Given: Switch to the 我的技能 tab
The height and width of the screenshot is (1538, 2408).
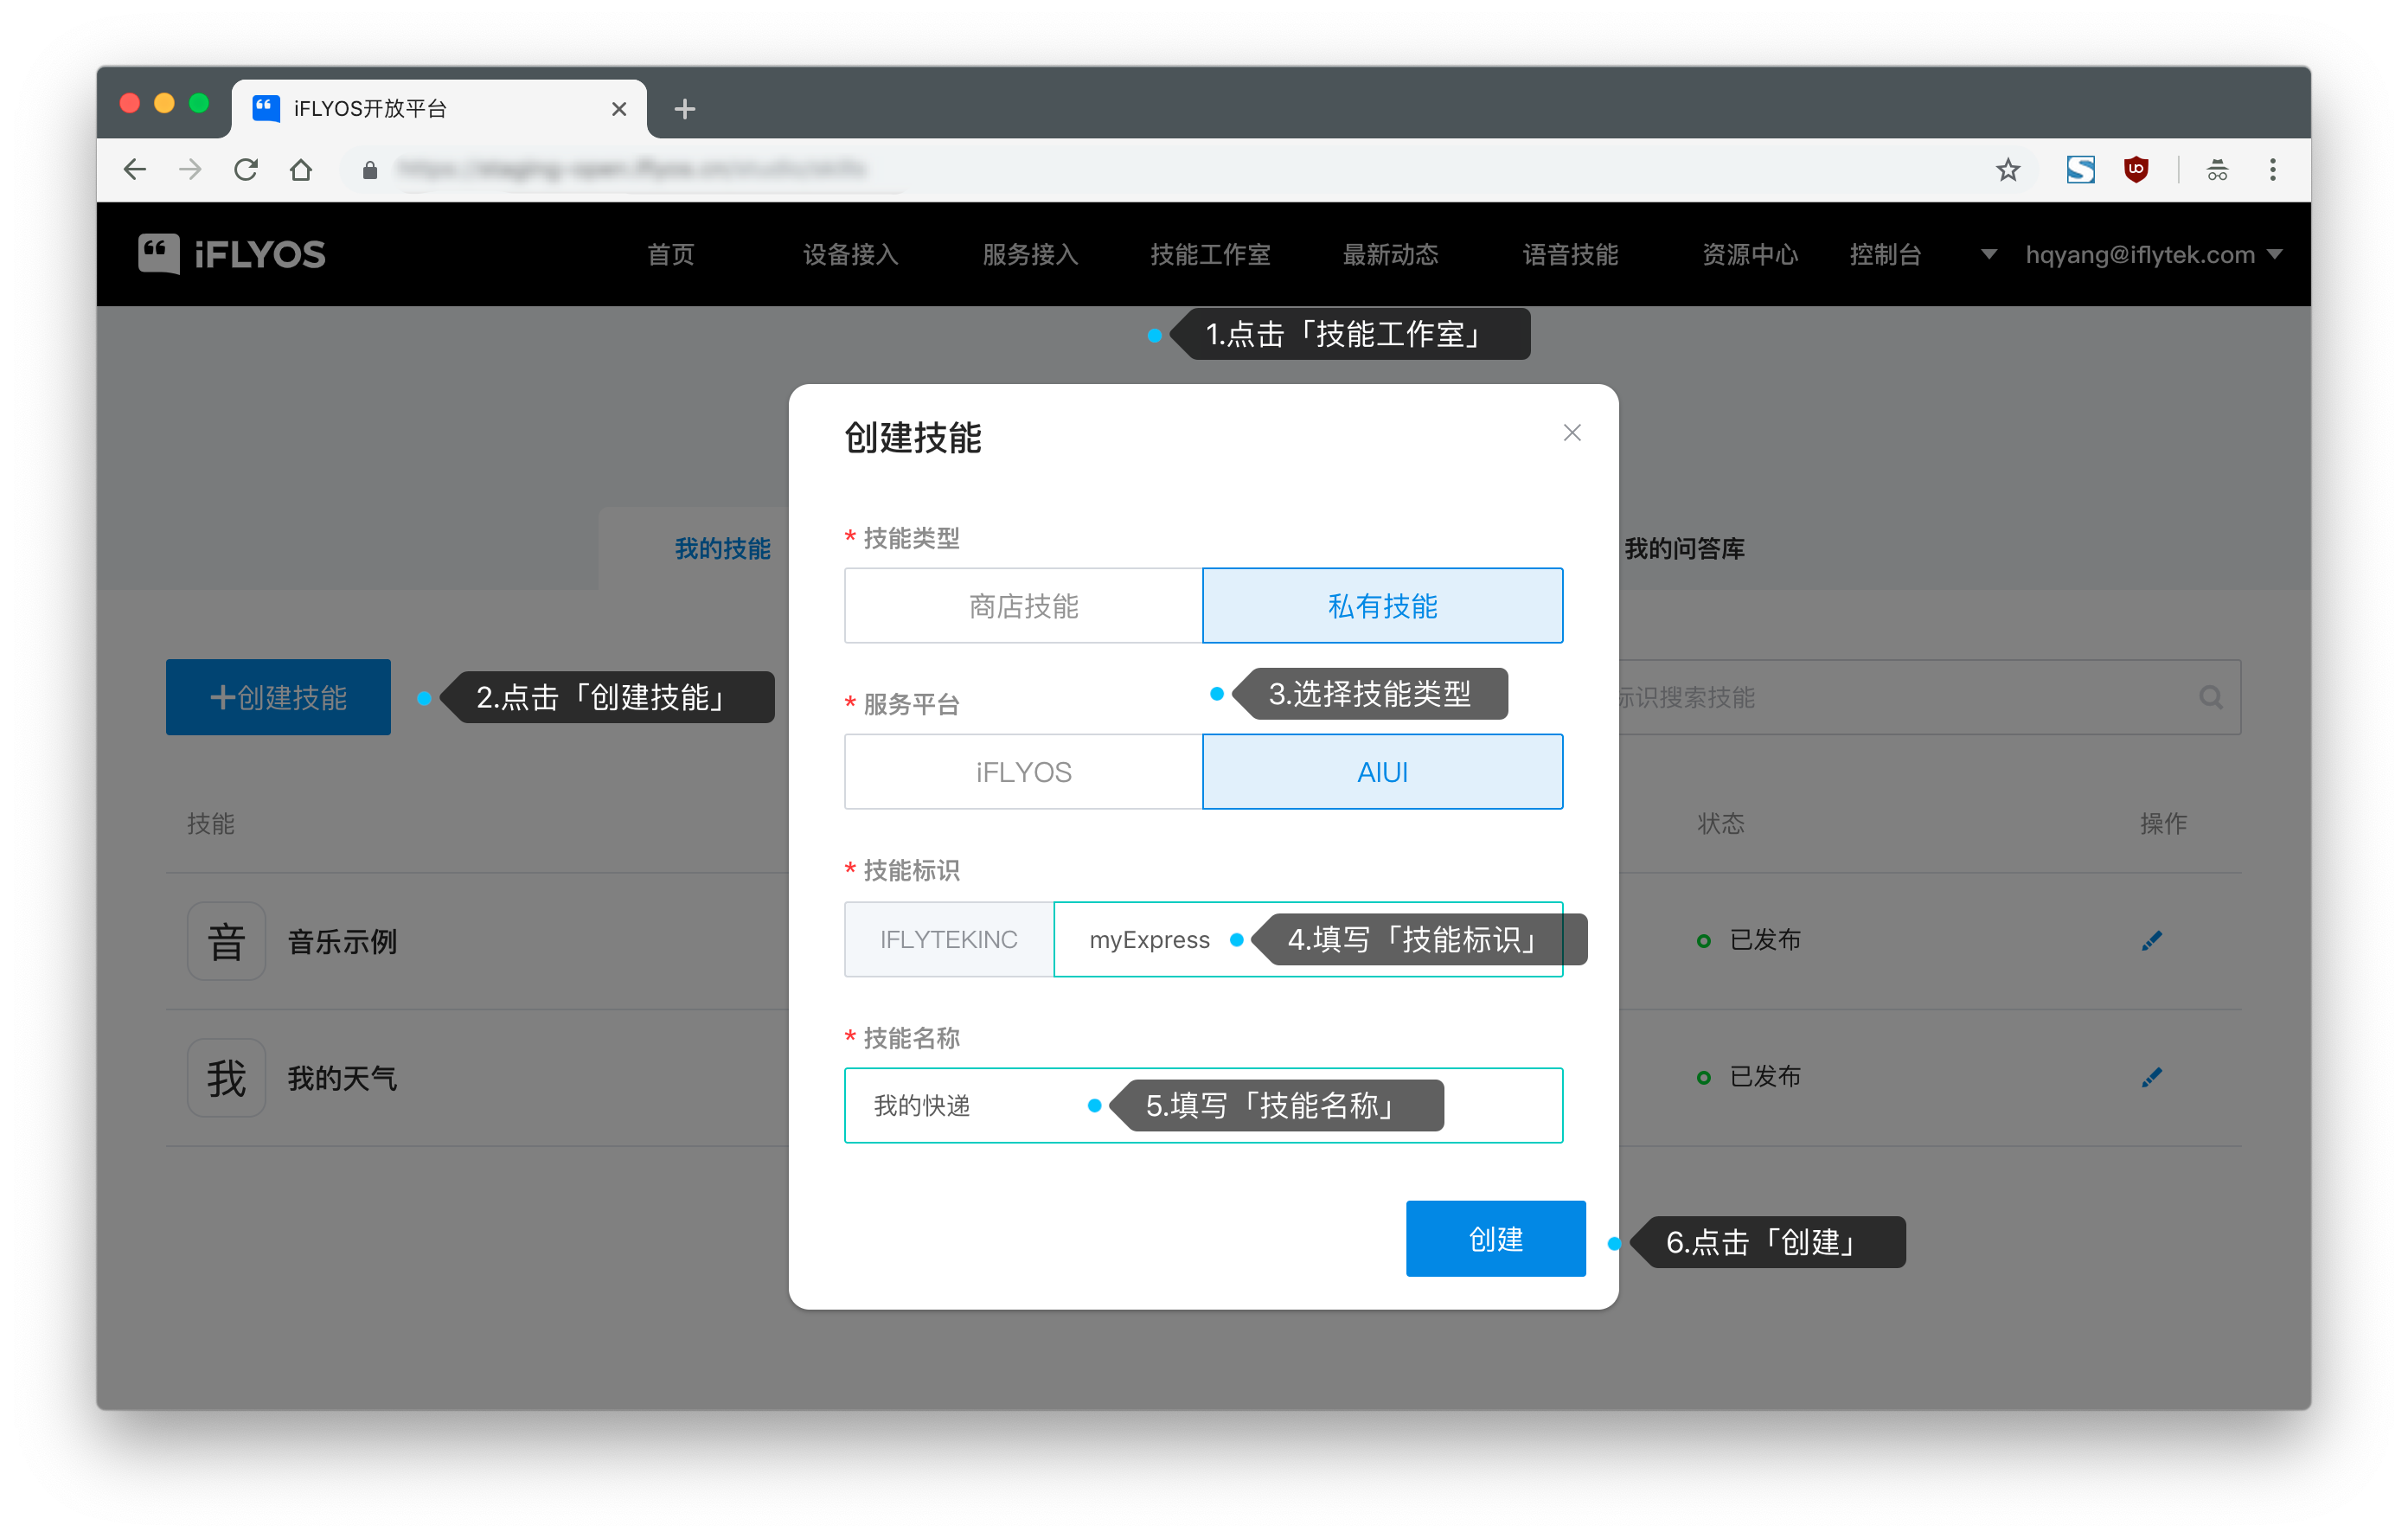Looking at the screenshot, I should tap(723, 549).
